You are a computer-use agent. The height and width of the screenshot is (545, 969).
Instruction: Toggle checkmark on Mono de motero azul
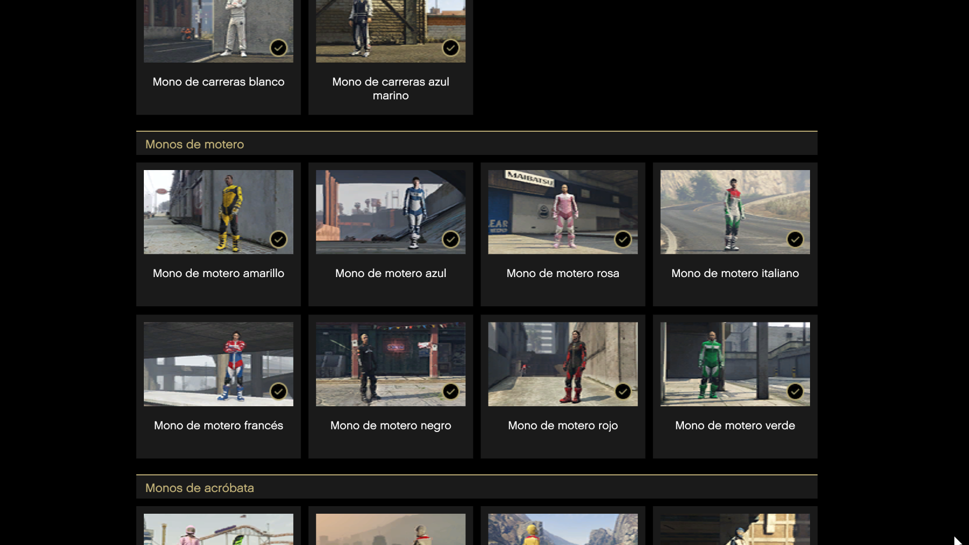[x=451, y=239]
